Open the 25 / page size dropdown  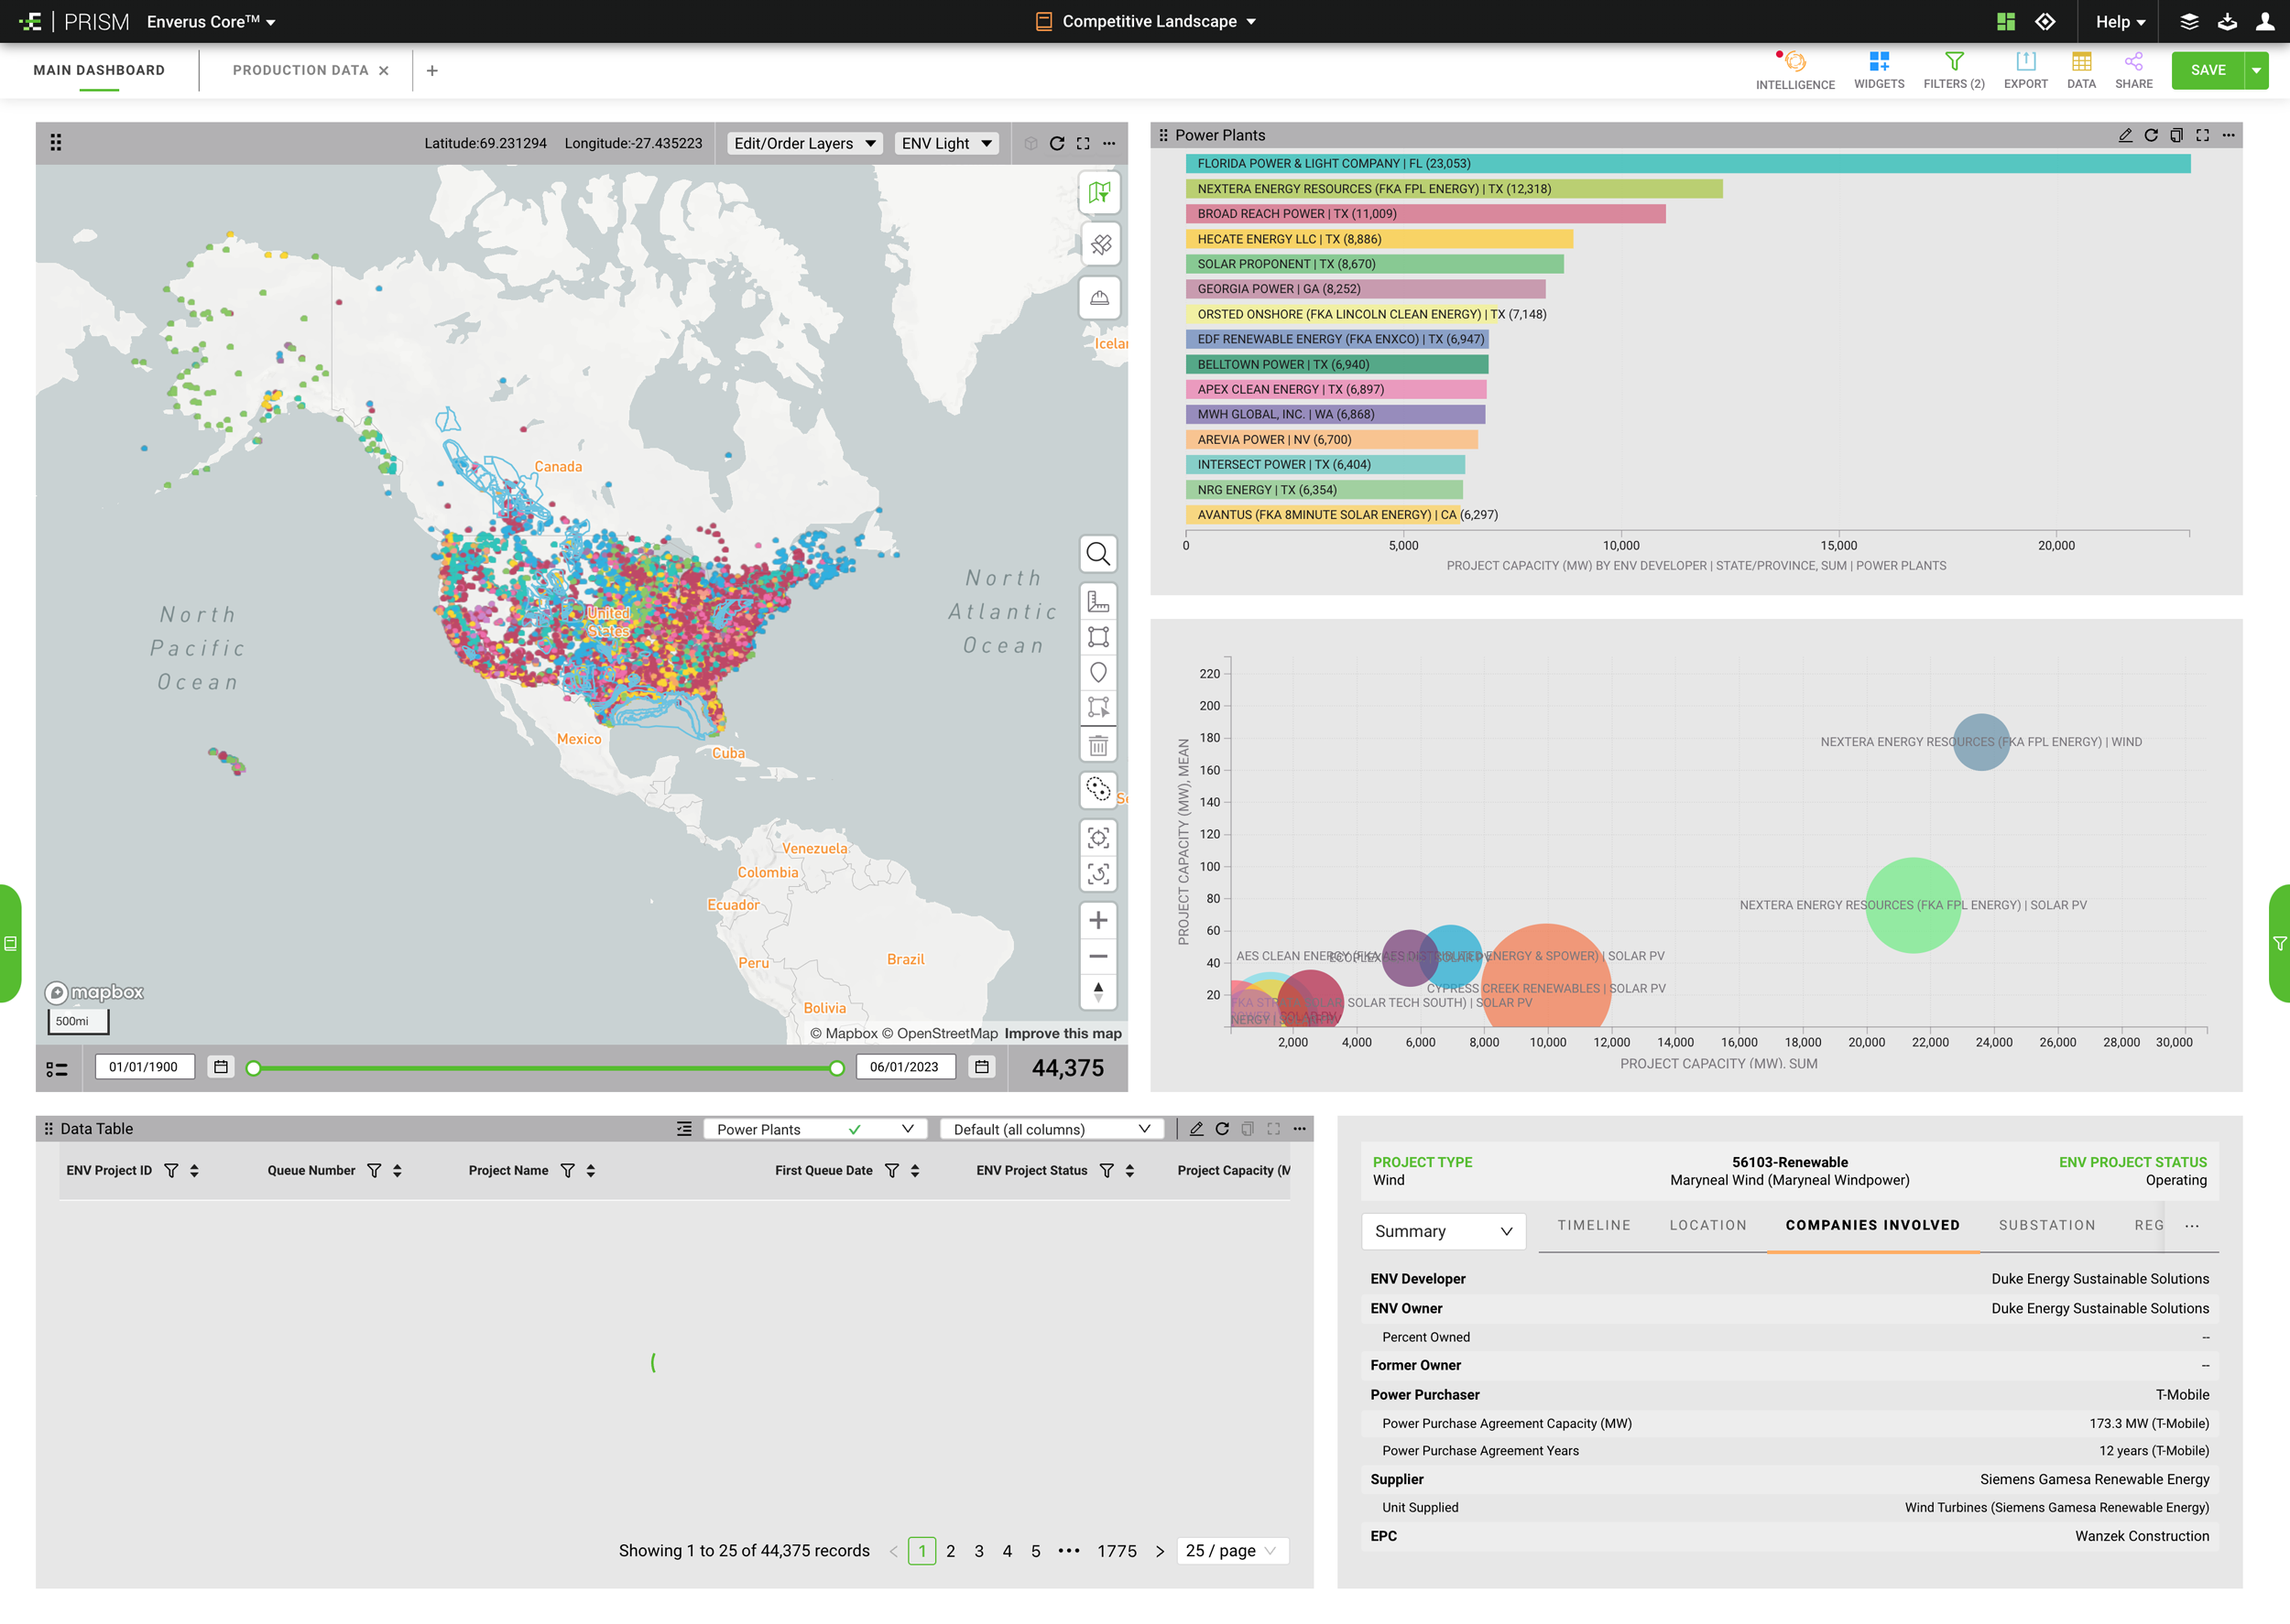[x=1231, y=1551]
